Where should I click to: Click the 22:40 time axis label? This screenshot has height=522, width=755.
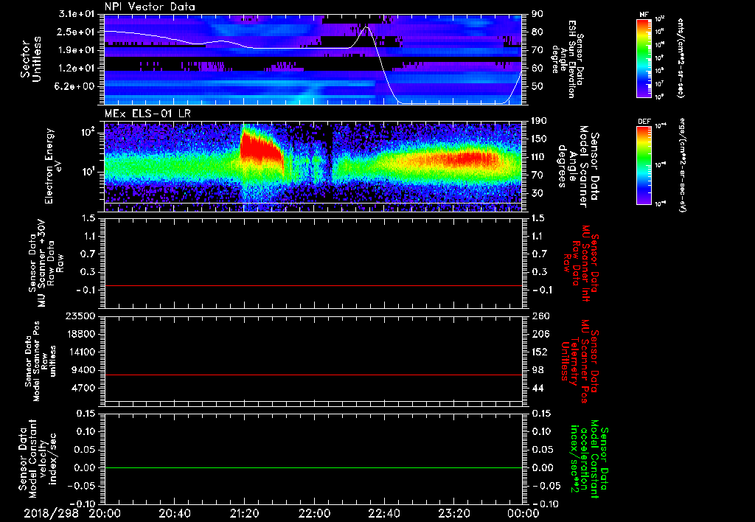coord(383,513)
